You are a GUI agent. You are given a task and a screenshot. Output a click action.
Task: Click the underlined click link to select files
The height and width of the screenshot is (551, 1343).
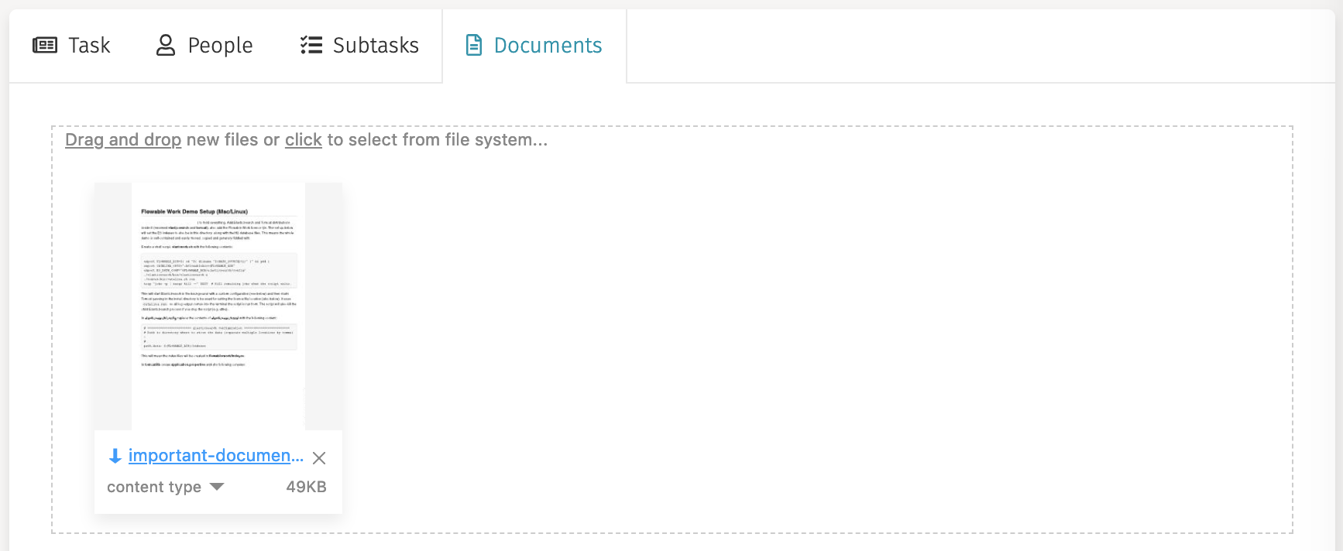(x=303, y=139)
